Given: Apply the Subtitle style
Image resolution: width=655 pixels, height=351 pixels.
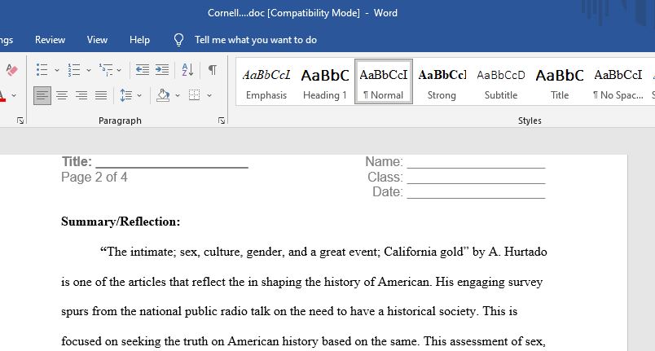Looking at the screenshot, I should coord(501,81).
